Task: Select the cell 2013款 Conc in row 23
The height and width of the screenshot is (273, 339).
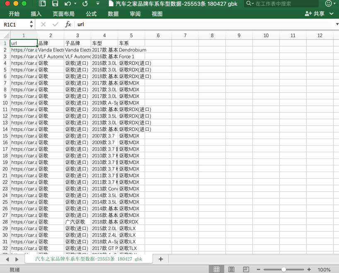Action: (104, 189)
